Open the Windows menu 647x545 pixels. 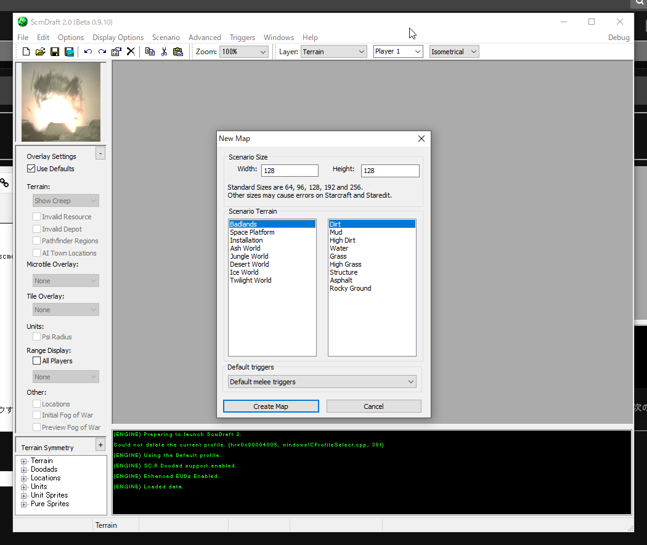[x=279, y=38]
